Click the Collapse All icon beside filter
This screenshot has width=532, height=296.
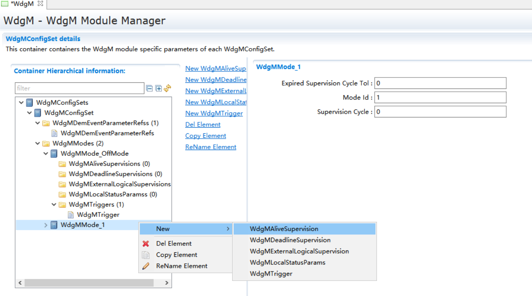click(x=150, y=88)
